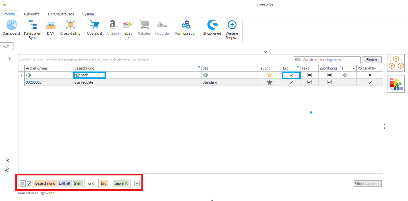Screen dimensions: 408x201
Task: Open the color palette swatches icon
Action: tap(396, 84)
